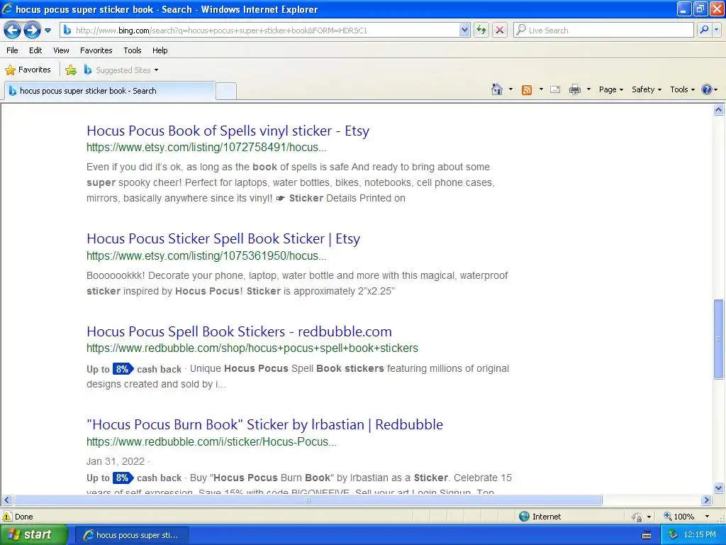Screen dimensions: 726x545
Task: Click the green Refresh page icon
Action: point(481,31)
